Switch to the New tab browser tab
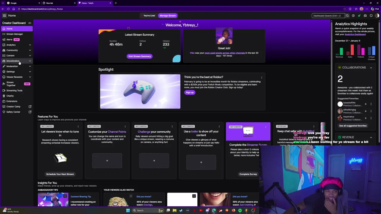 pyautogui.click(x=59, y=3)
